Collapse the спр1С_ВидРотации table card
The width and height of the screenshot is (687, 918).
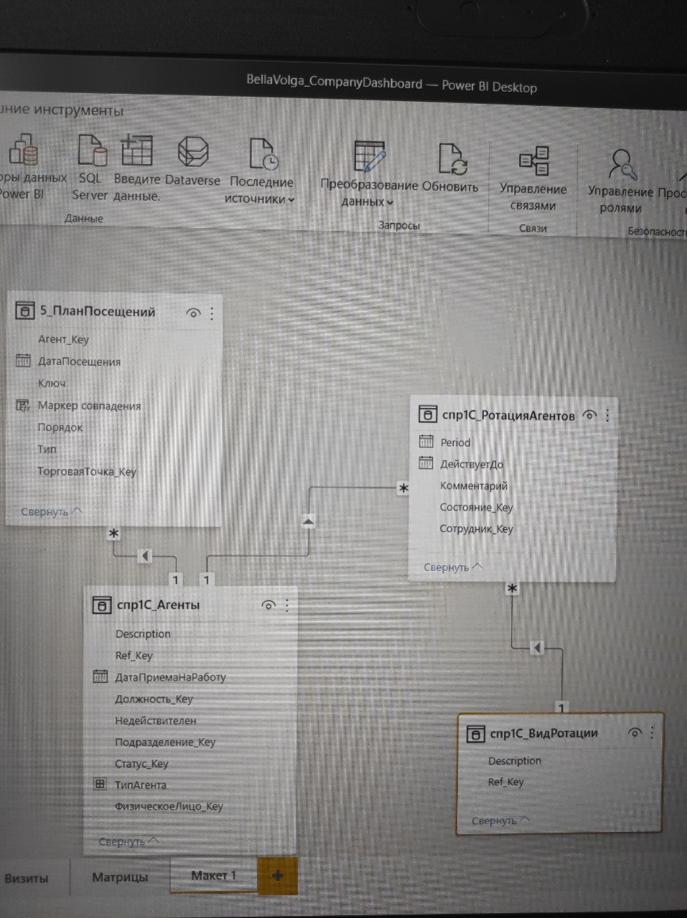point(502,820)
